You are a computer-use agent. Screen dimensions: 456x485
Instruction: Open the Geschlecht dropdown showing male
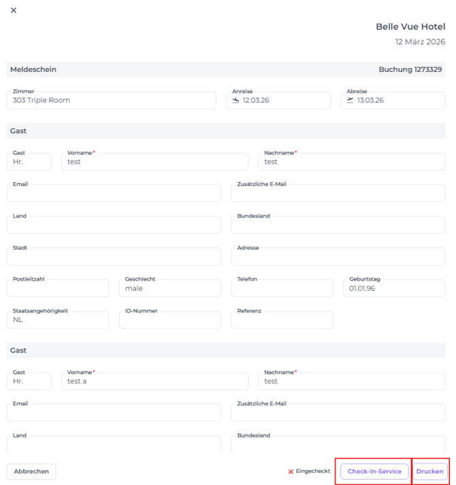pos(169,288)
